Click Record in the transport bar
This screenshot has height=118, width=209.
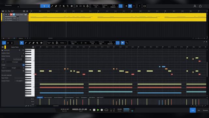tap(102, 110)
